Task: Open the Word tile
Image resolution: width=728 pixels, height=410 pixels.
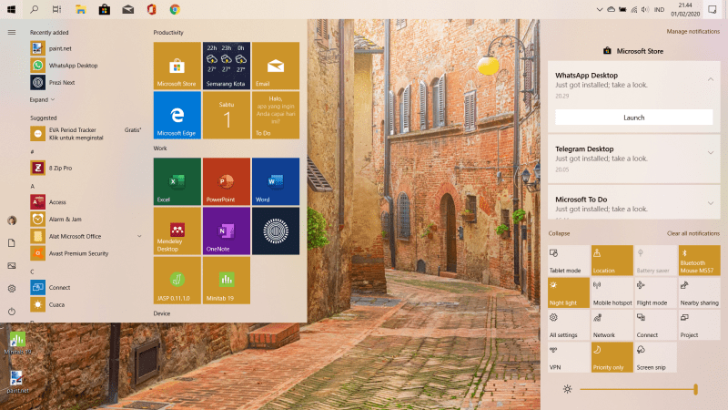Action: [275, 180]
